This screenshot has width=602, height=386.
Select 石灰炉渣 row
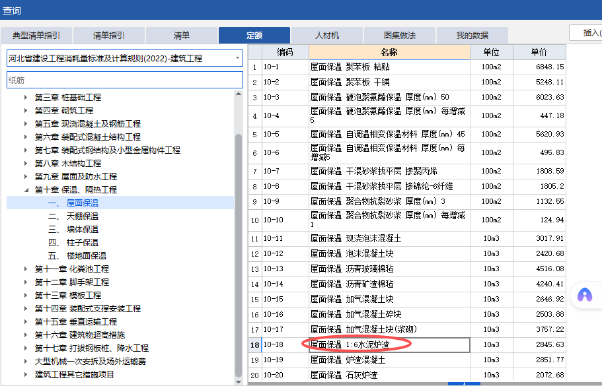pyautogui.click(x=407, y=375)
